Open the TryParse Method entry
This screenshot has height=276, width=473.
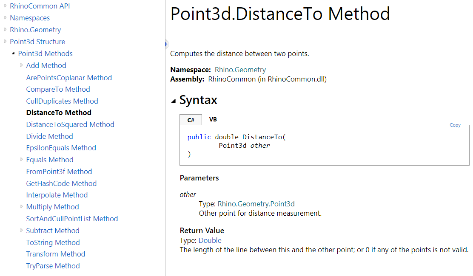click(53, 266)
